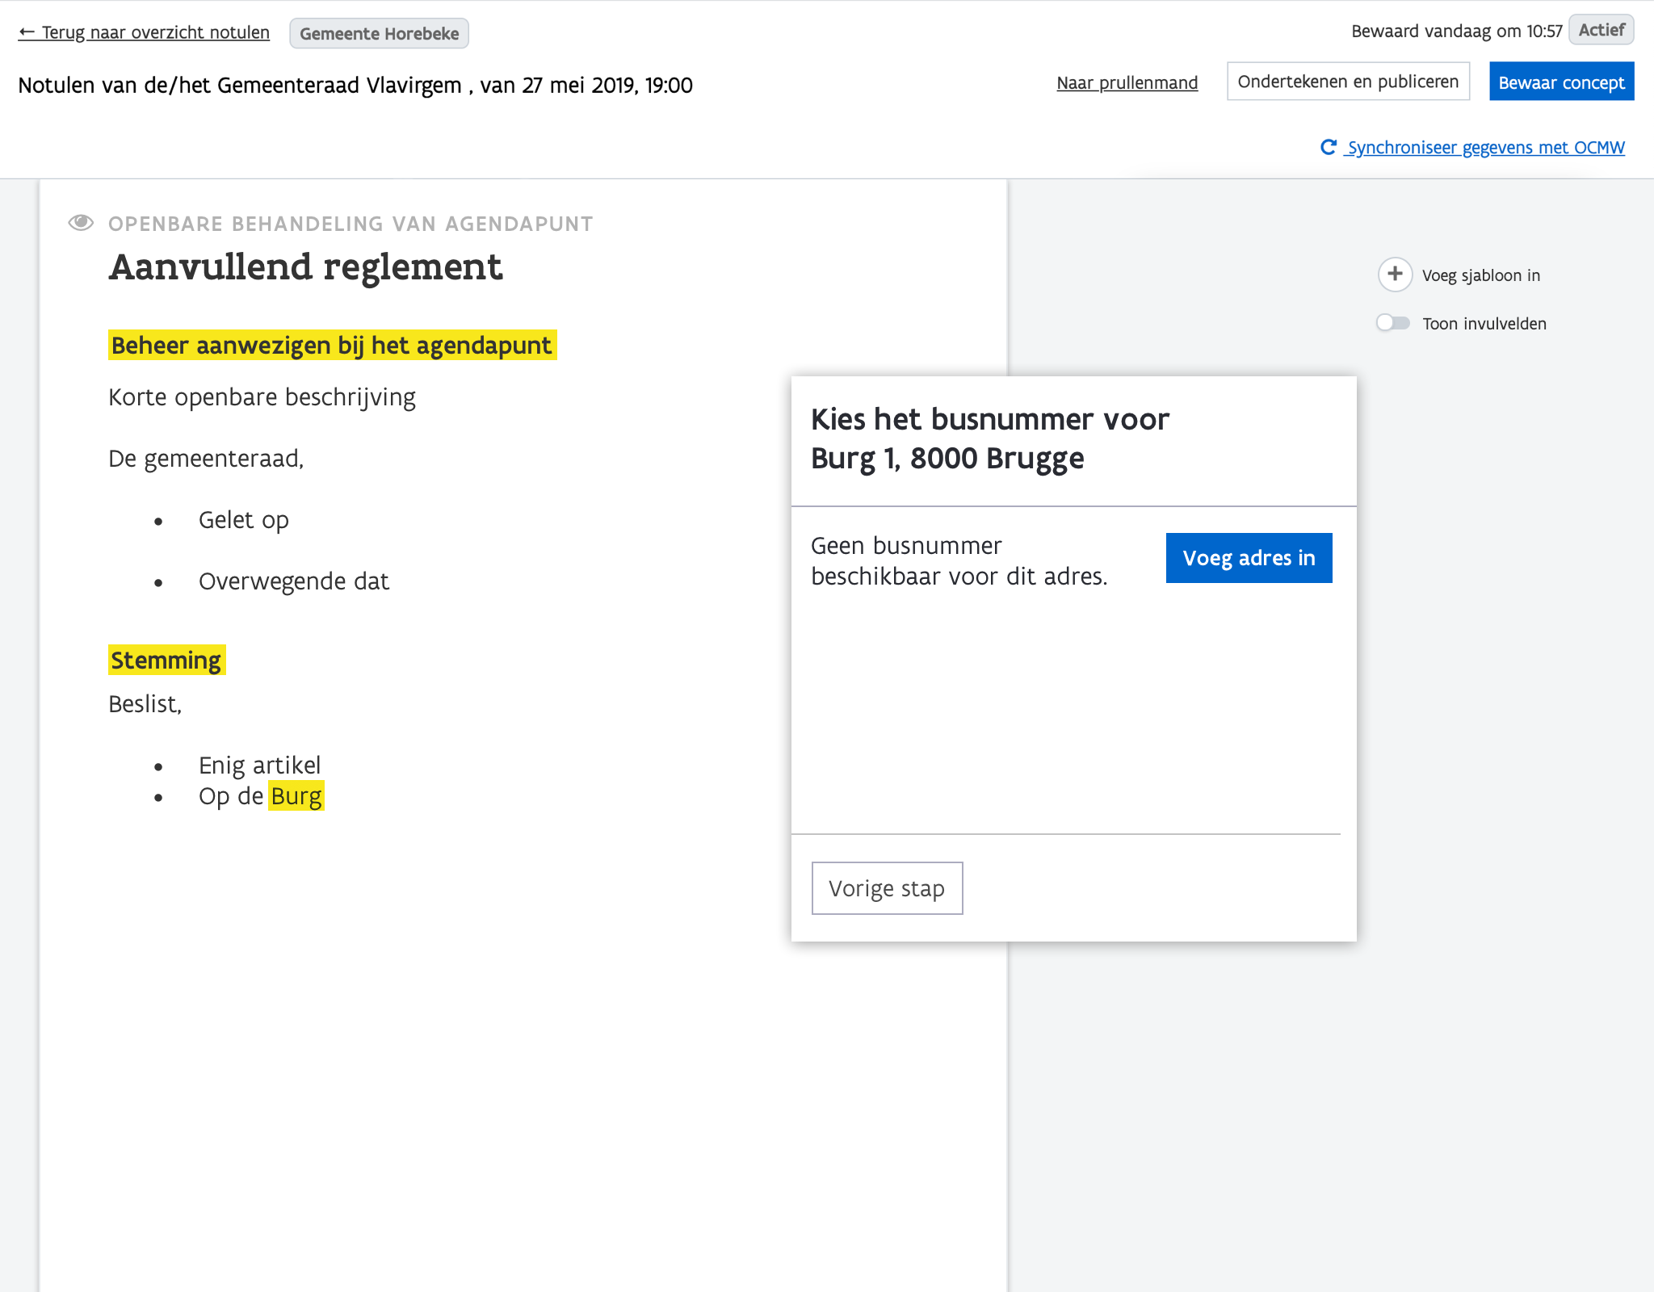Click the Overwegende dat bullet text
The image size is (1654, 1292).
pyautogui.click(x=294, y=581)
